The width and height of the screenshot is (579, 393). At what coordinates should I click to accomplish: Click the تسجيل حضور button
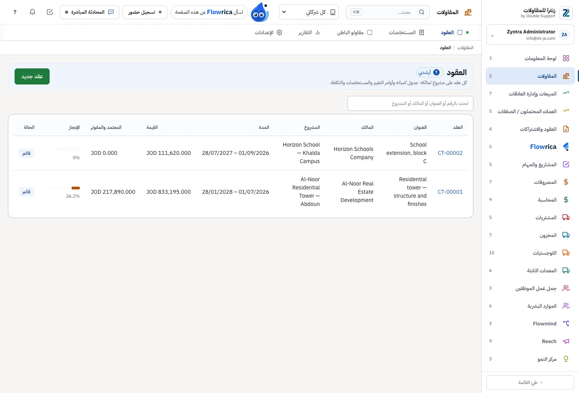[x=145, y=12]
